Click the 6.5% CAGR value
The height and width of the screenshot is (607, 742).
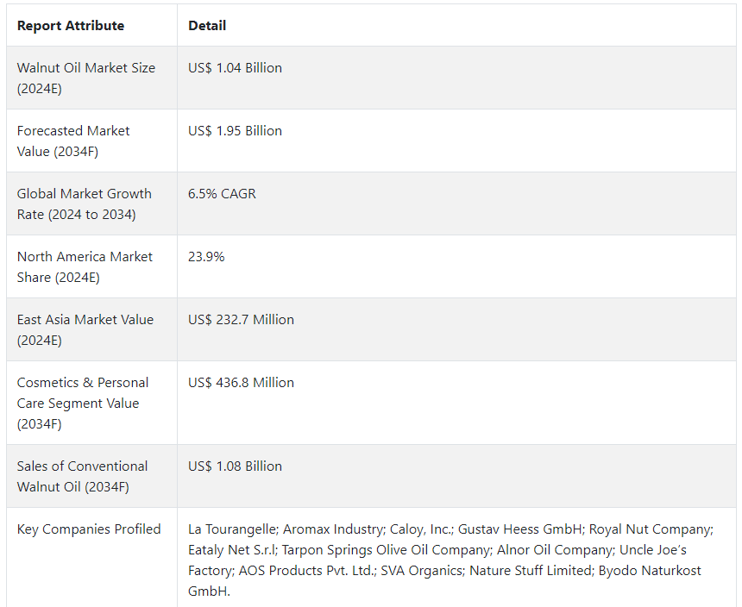[x=222, y=194]
